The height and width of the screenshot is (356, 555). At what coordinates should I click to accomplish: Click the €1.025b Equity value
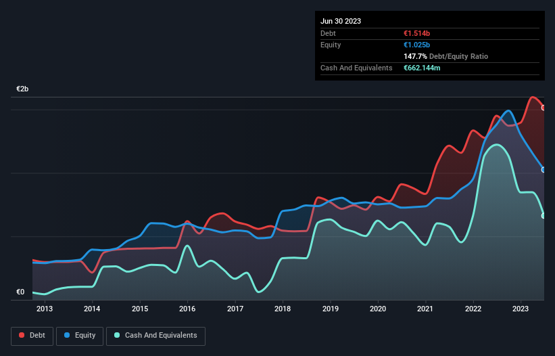pyautogui.click(x=416, y=45)
